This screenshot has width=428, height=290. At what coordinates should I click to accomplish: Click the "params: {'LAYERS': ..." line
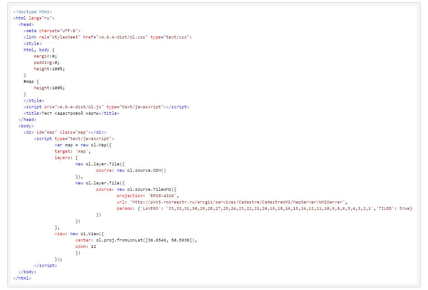click(x=264, y=208)
